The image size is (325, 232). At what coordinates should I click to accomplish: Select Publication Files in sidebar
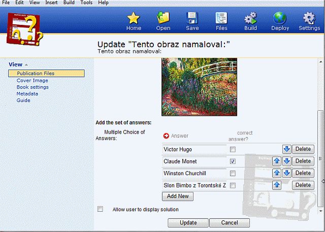tap(46, 73)
